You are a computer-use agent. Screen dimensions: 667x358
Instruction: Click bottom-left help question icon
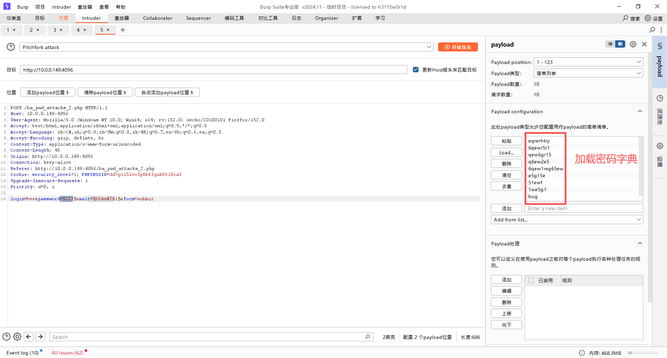click(x=6, y=337)
